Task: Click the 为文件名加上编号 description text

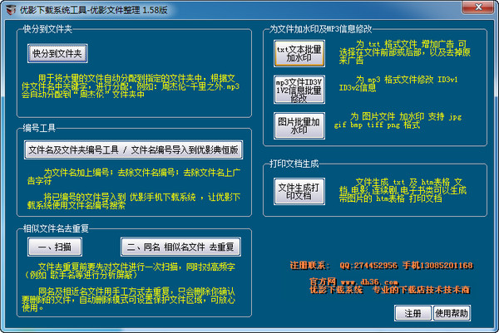Action: click(134, 177)
